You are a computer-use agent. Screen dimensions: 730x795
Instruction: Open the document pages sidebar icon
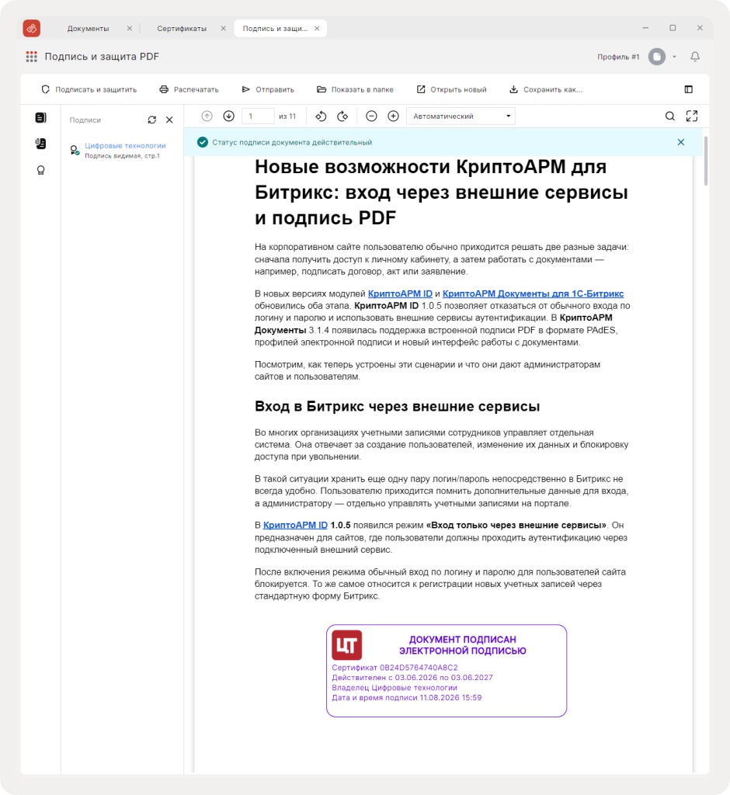(40, 118)
